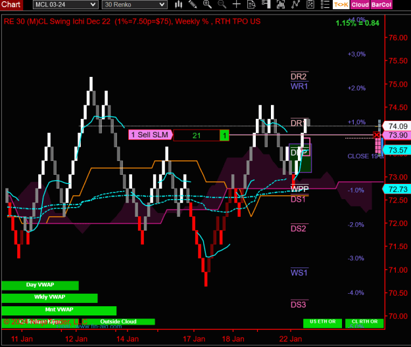The height and width of the screenshot is (347, 411).
Task: Toggle the T<>K toolbar button
Action: point(341,5)
